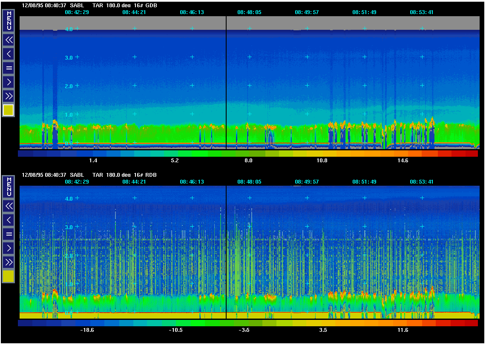Click the 3.0 altitude label in GDB plot

69,57
